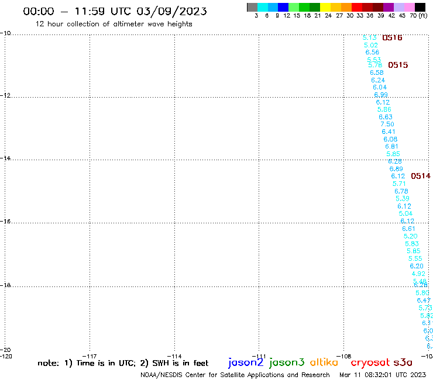Click the 5.83 wave height value

point(412,244)
